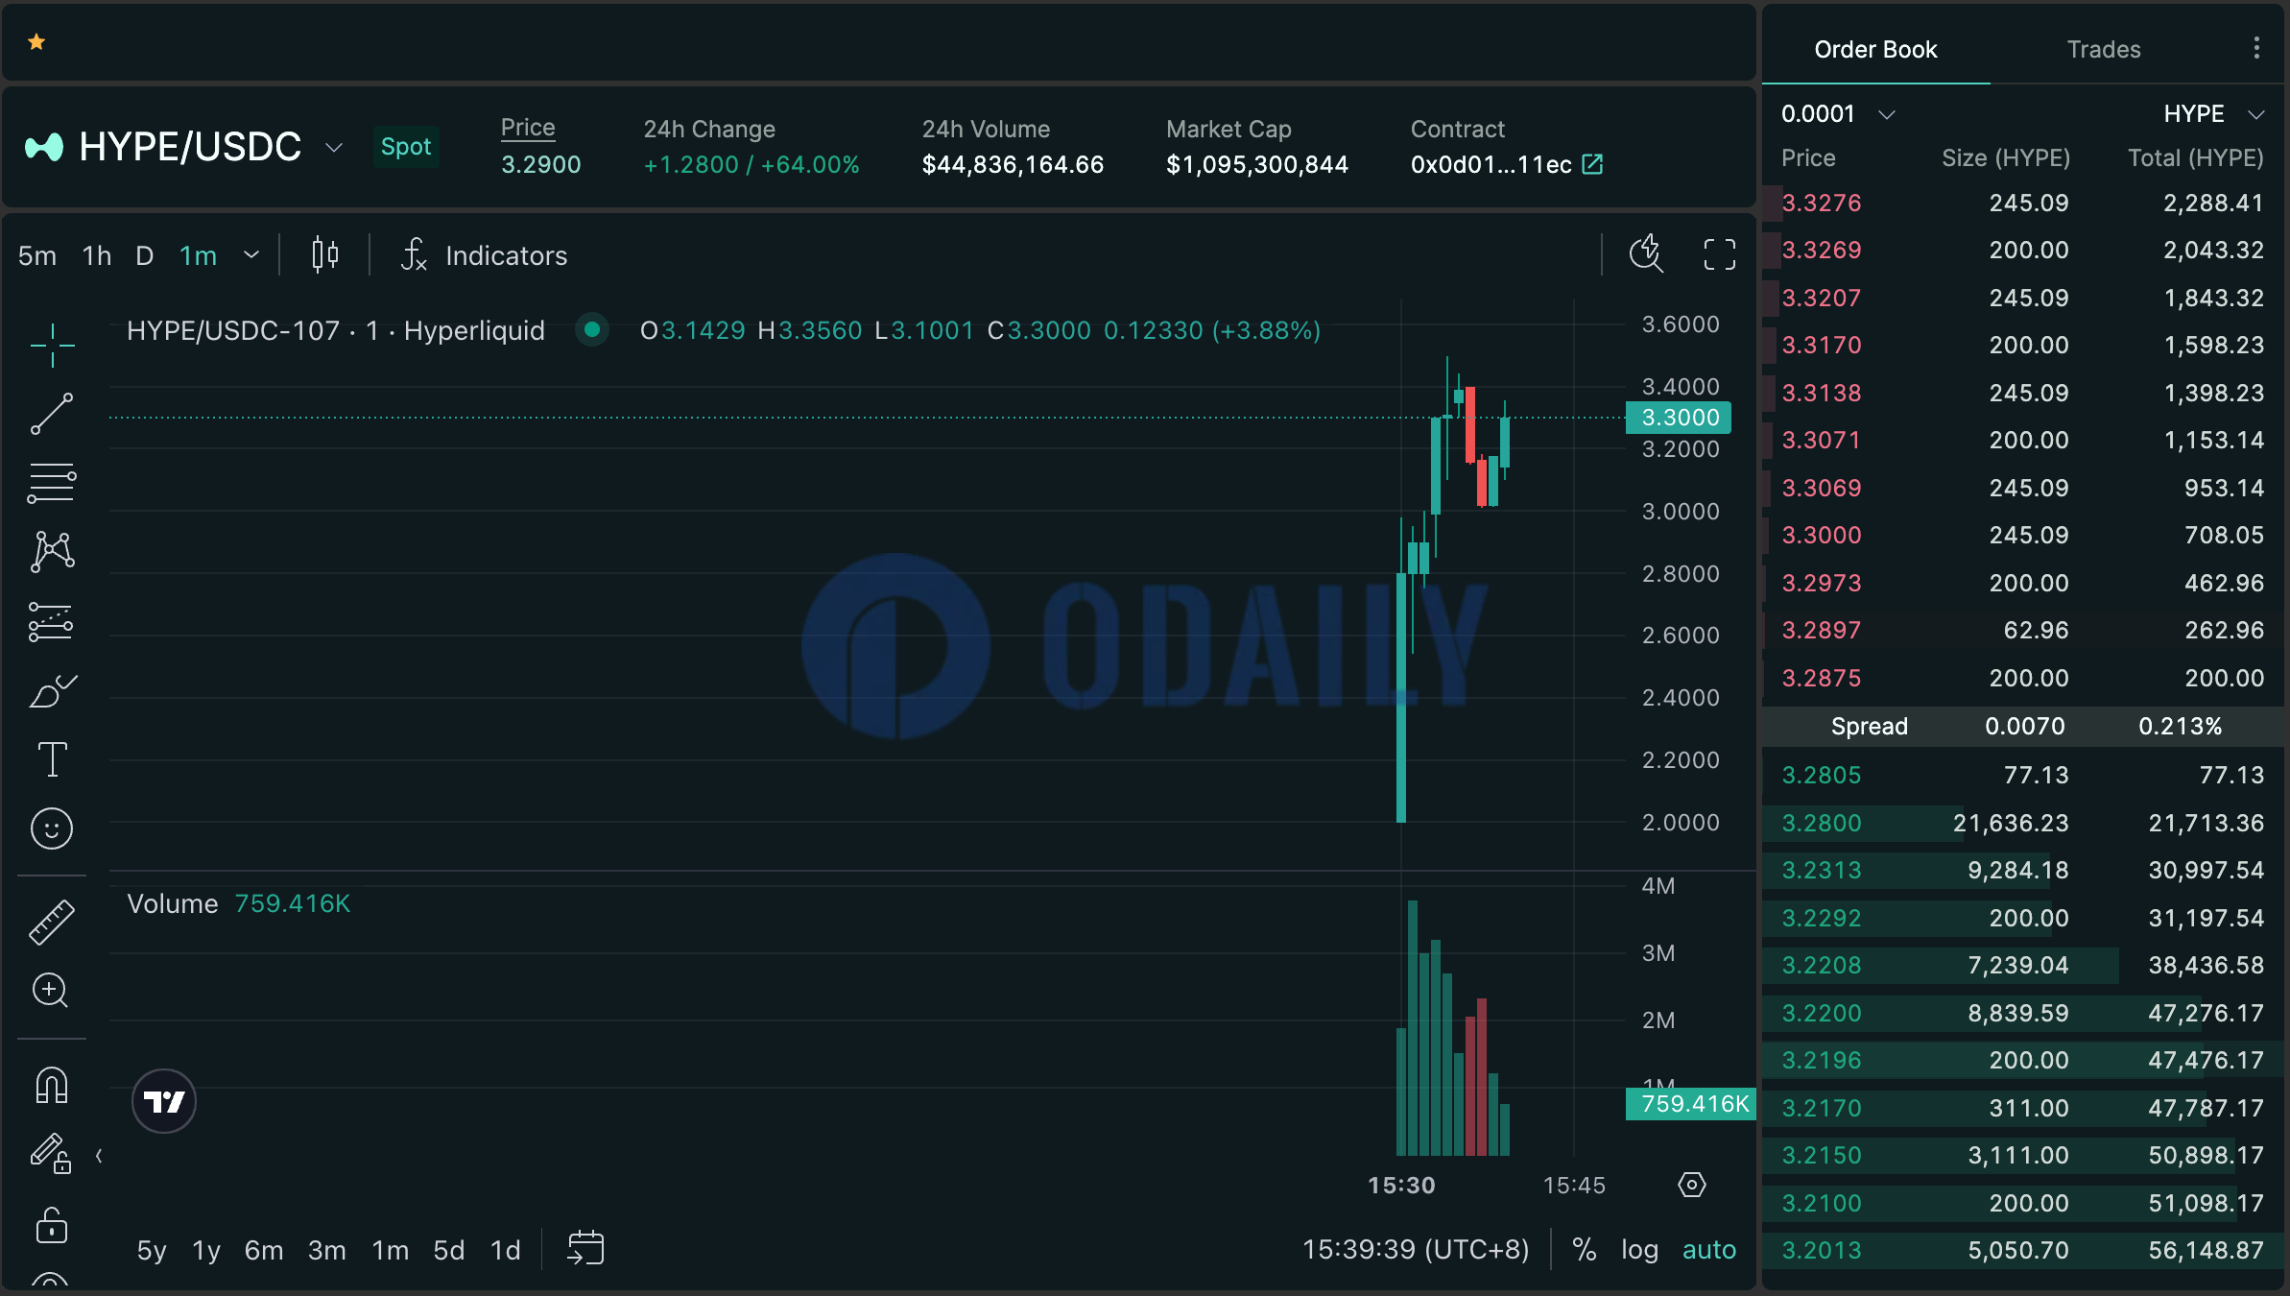Open the forecasting and measurement tools
This screenshot has height=1296, width=2290.
coord(52,621)
